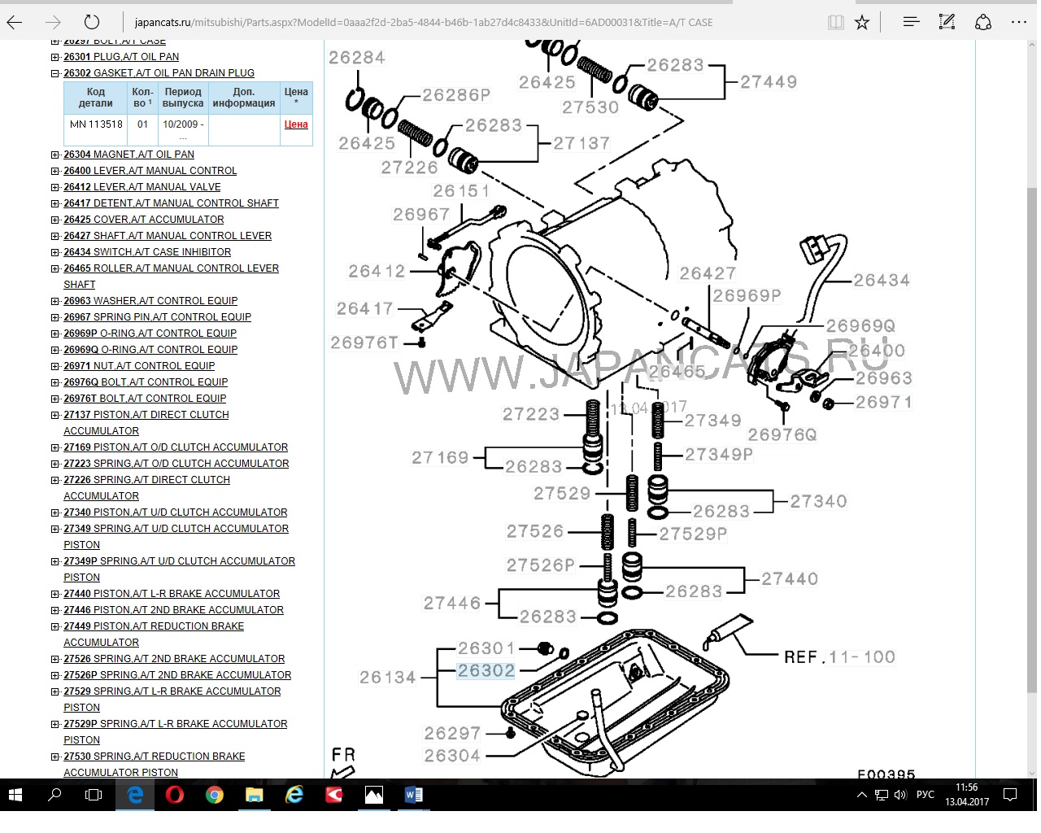The height and width of the screenshot is (833, 1041).
Task: Click the browser Refresh button
Action: point(92,22)
